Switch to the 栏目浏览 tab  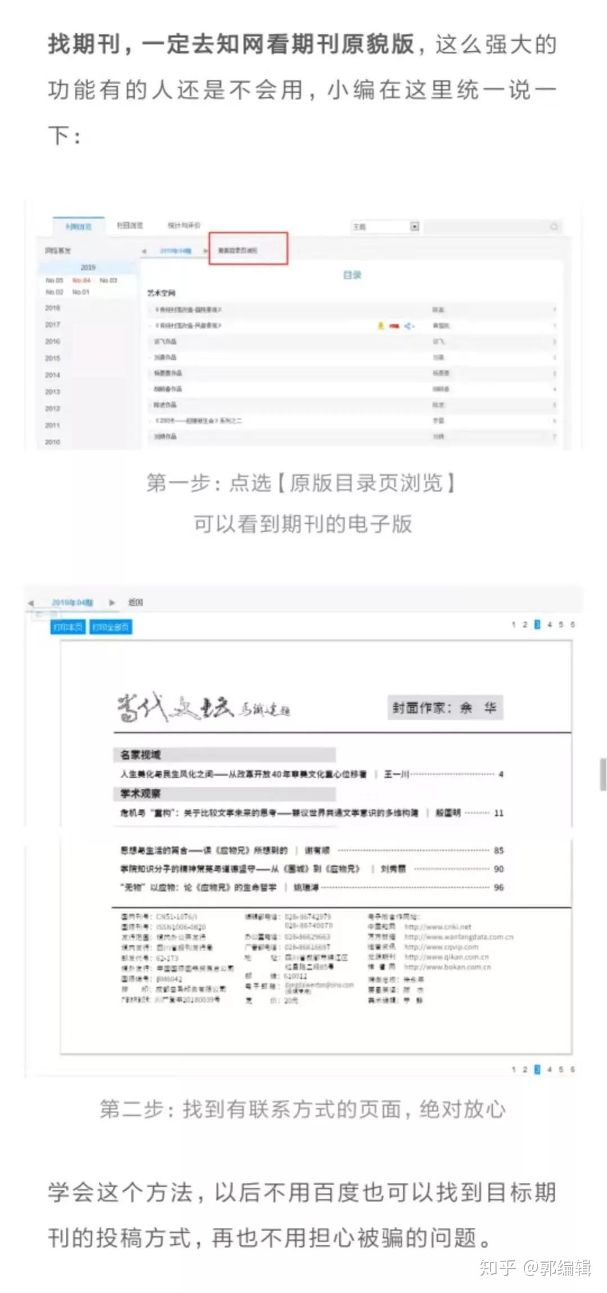point(130,225)
